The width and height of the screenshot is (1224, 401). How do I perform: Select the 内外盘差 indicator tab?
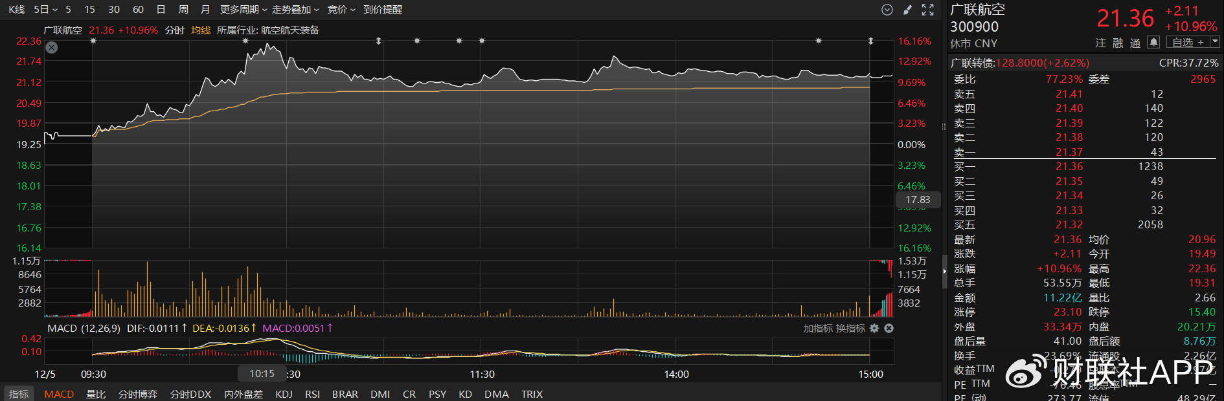[244, 394]
